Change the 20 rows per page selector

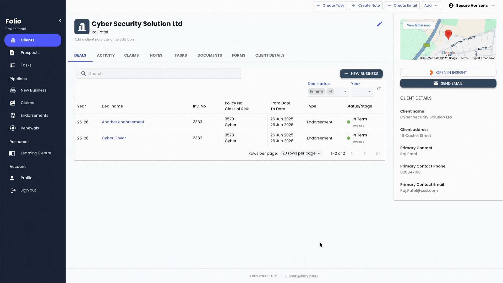tap(301, 154)
